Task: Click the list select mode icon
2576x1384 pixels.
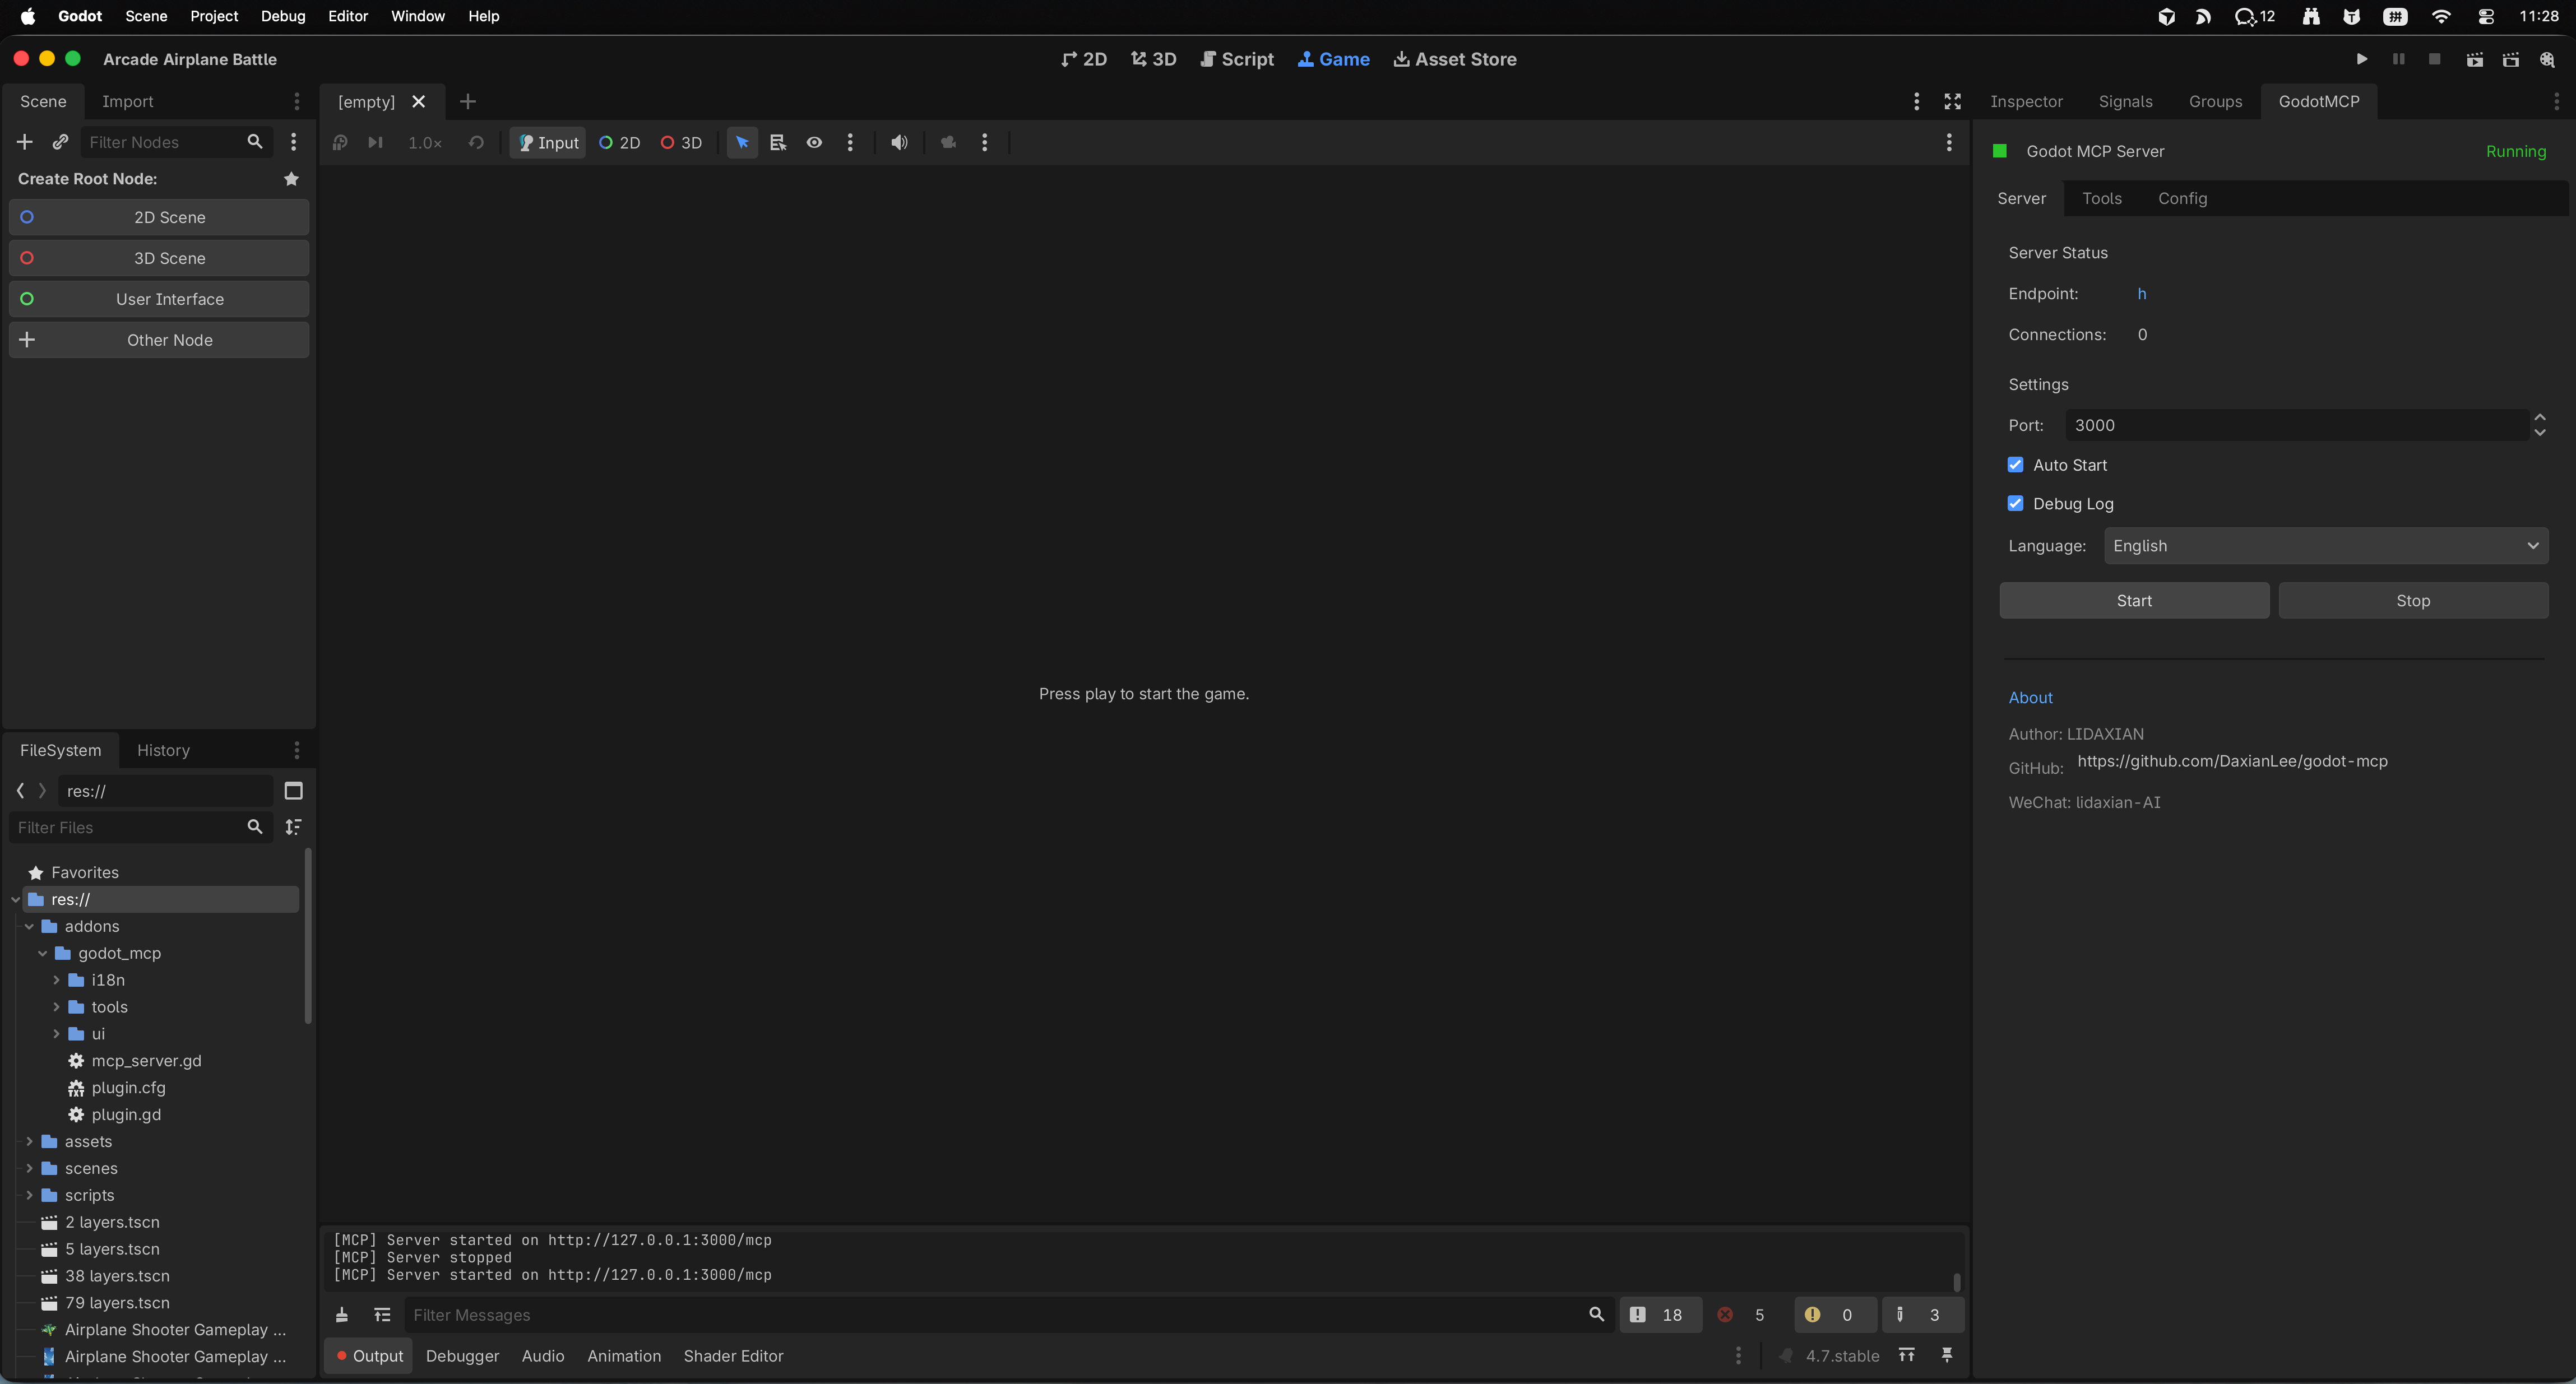Action: [x=778, y=143]
